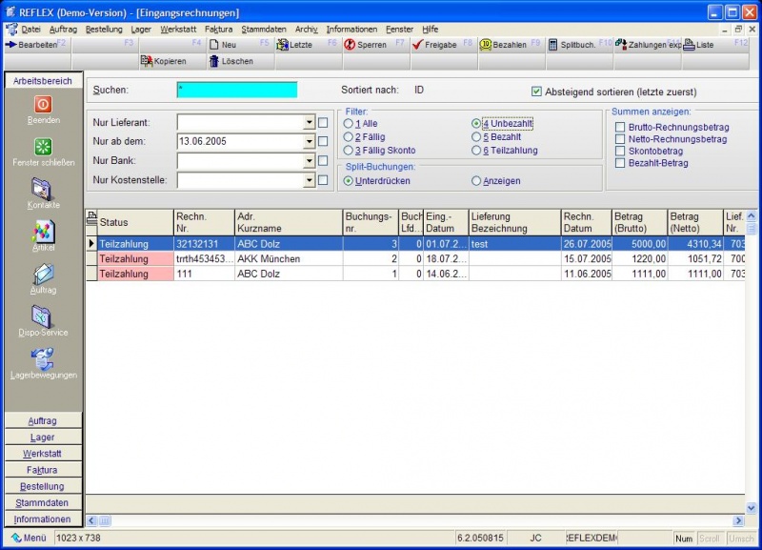Screen dimensions: 762x550
Task: Open the Informationen menu in menu bar
Action: tap(351, 30)
